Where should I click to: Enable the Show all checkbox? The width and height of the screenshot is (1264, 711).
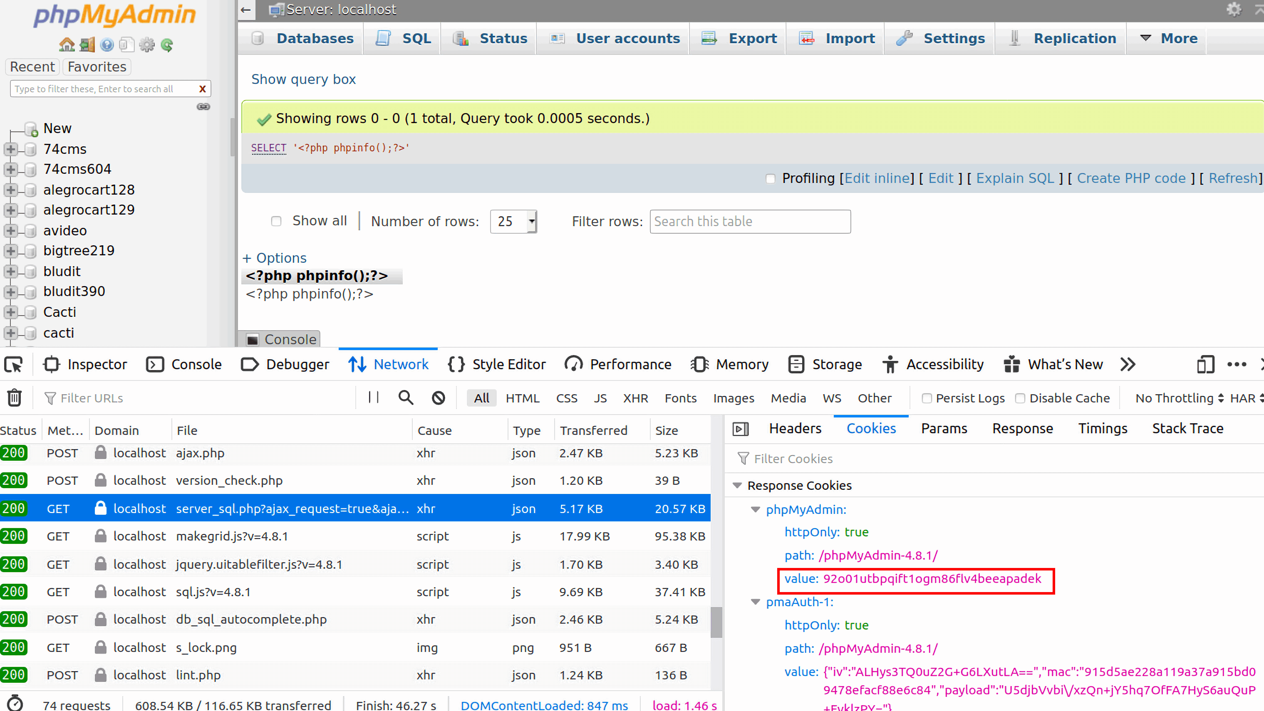(x=276, y=221)
